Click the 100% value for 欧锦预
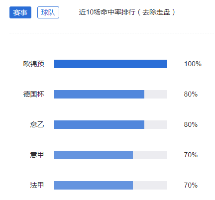The width and height of the screenshot is (215, 200). click(x=193, y=64)
